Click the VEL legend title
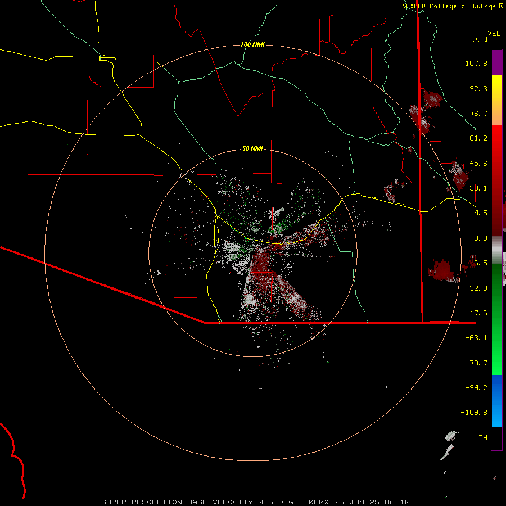The image size is (506, 506). coord(494,34)
